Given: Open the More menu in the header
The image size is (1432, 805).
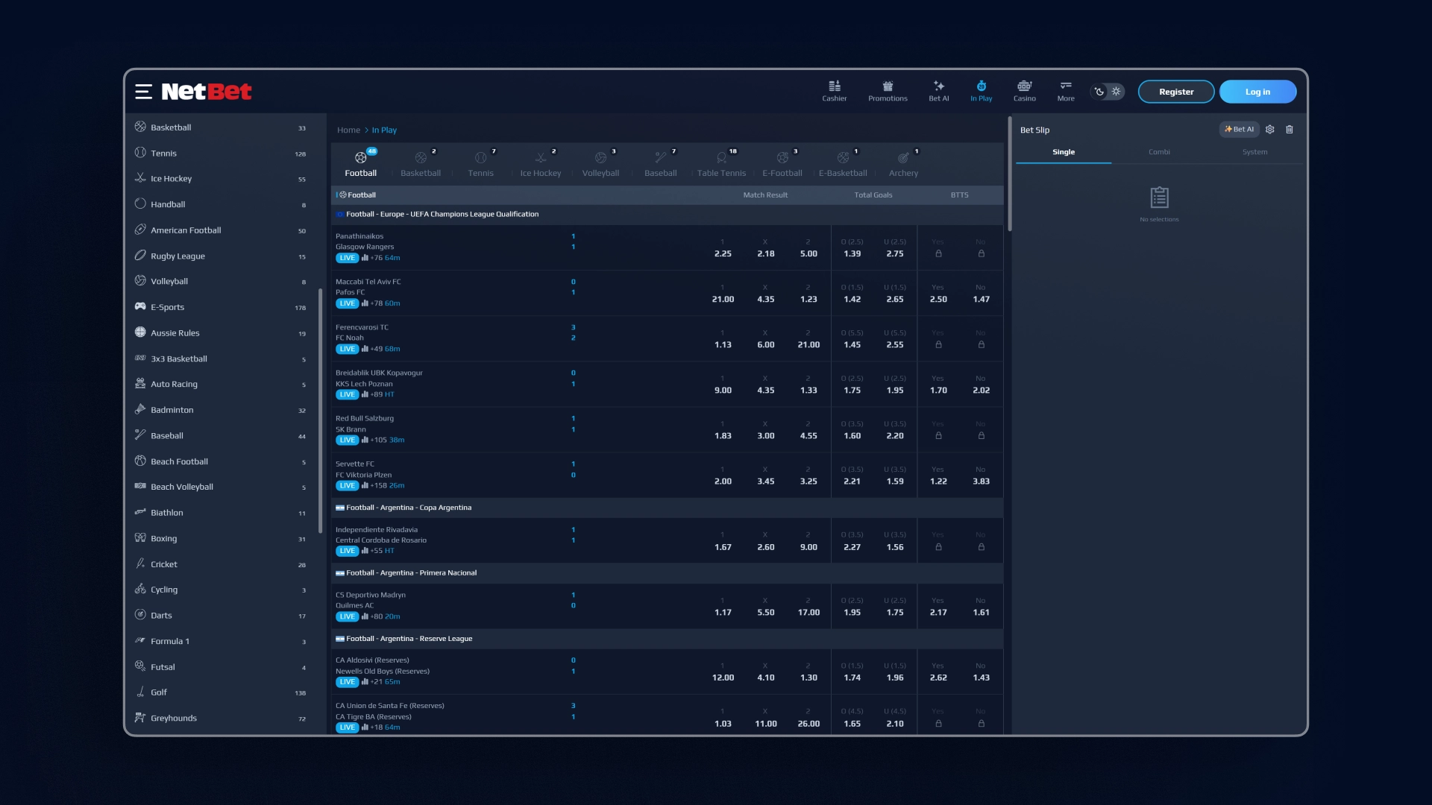Looking at the screenshot, I should (1066, 91).
